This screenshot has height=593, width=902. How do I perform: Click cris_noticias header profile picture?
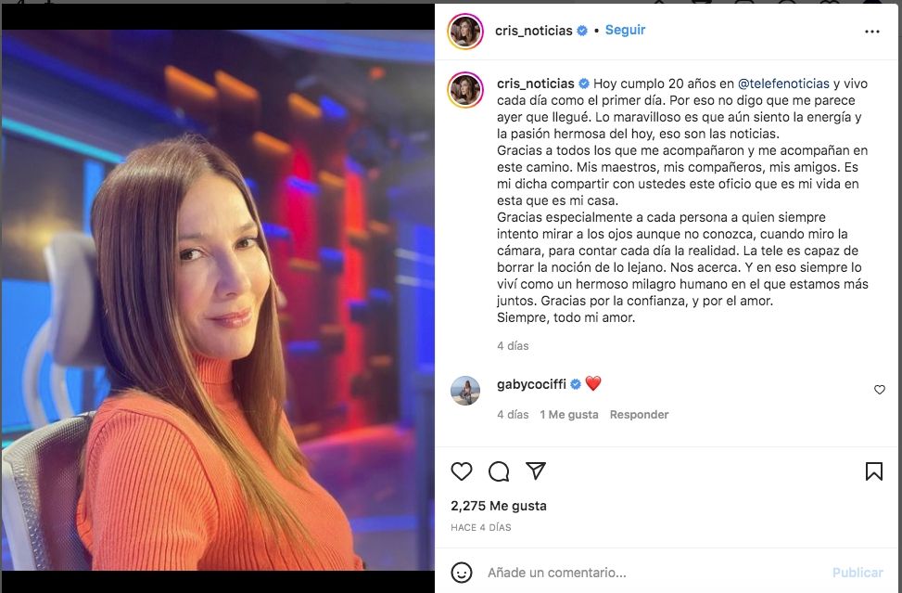click(464, 32)
